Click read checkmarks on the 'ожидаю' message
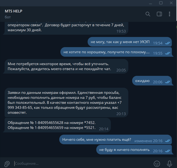177x168 pixels. (167, 82)
